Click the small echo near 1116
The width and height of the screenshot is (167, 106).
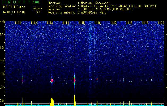pos(97,79)
